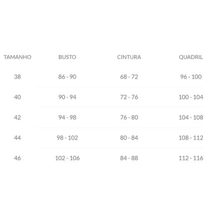The height and width of the screenshot is (209, 209).
Task: Click the TAMANHO column header
Action: [17, 57]
